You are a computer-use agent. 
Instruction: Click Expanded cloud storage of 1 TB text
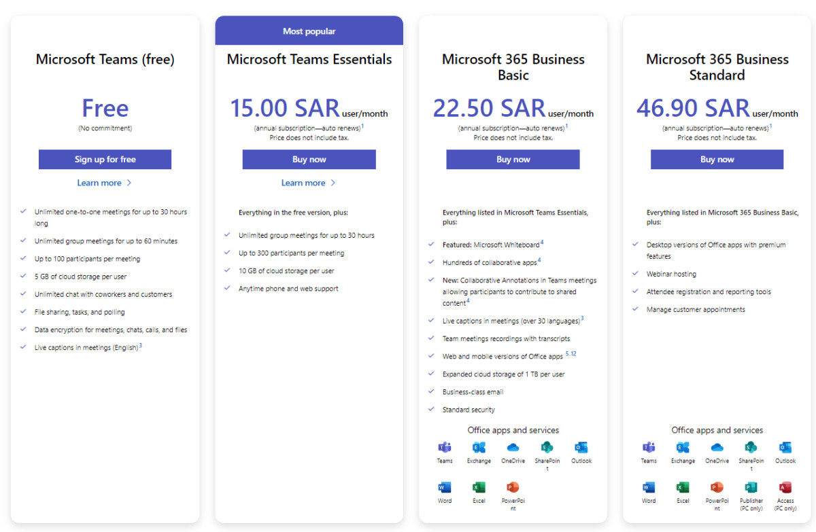[x=503, y=374]
